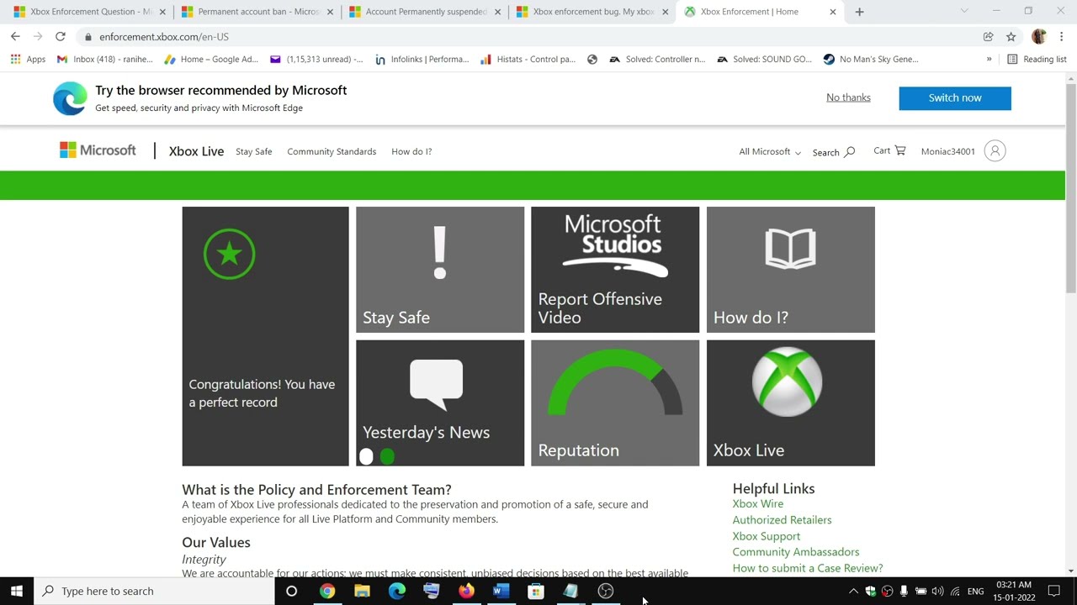Open Chrome three-dot menu
This screenshot has width=1077, height=605.
point(1062,36)
